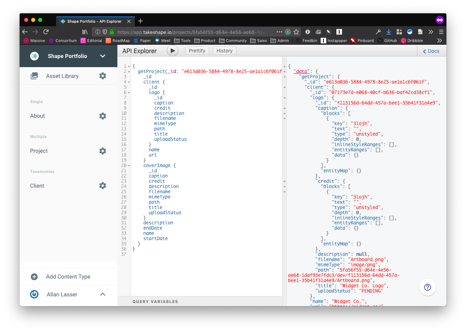
Task: Click the getProject _id string in query editor
Action: pyautogui.click(x=232, y=72)
